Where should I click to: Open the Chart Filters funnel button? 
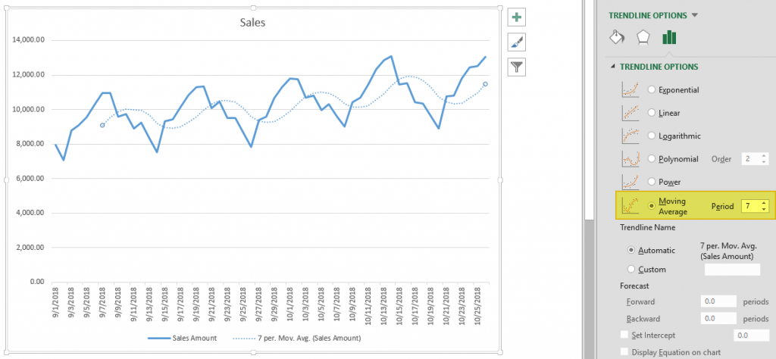point(516,67)
